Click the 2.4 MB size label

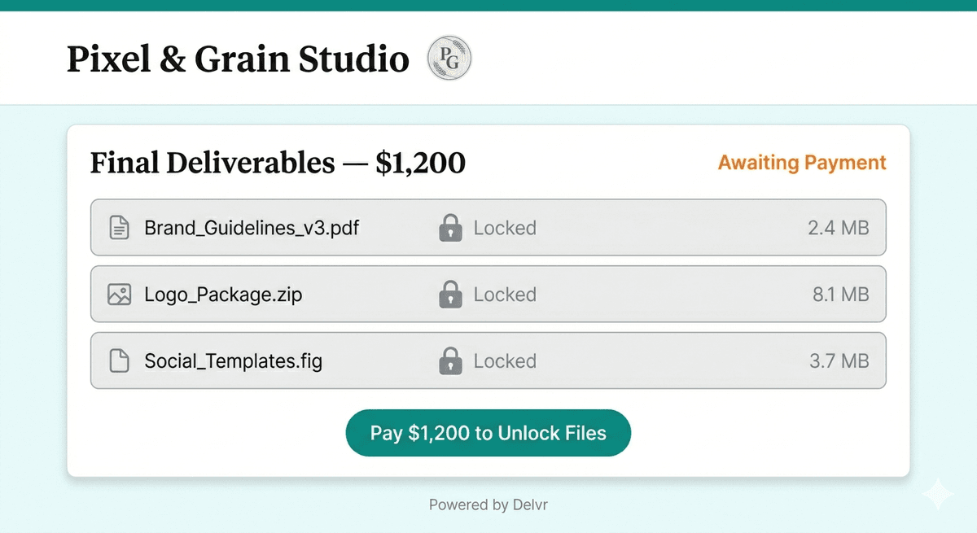click(x=839, y=228)
